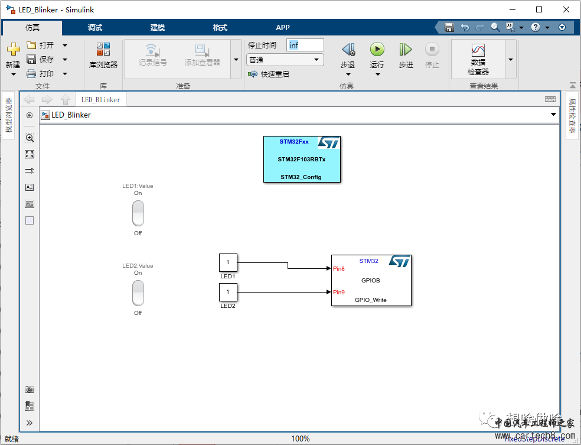Collapse the ribbon toolstrip with the up arrow
This screenshot has height=445, width=581.
[573, 85]
